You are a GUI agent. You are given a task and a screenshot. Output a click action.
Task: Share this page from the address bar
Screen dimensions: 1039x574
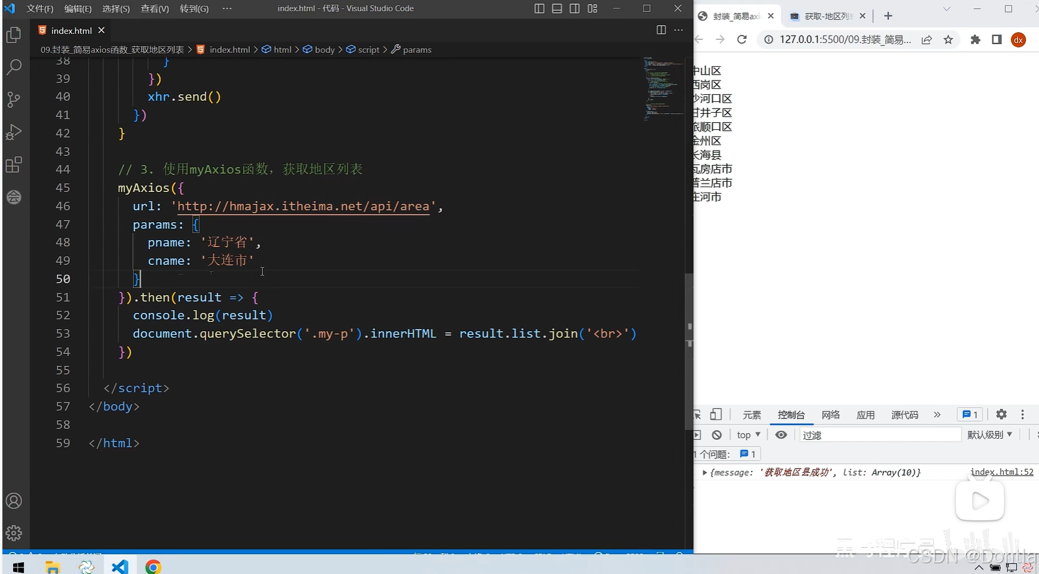(x=926, y=40)
